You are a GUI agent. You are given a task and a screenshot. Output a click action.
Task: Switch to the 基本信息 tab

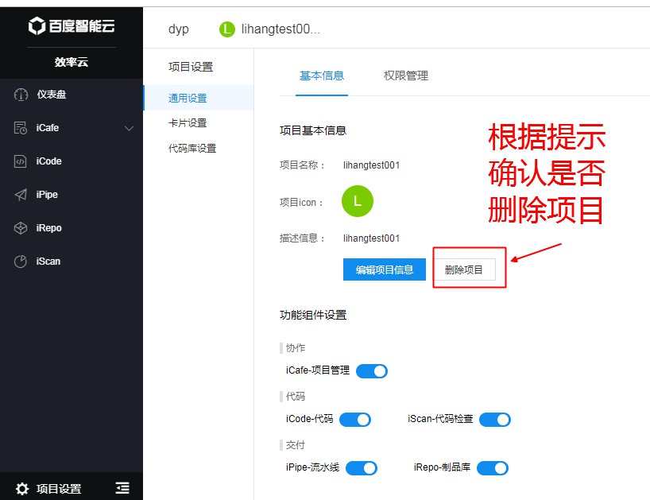[322, 76]
